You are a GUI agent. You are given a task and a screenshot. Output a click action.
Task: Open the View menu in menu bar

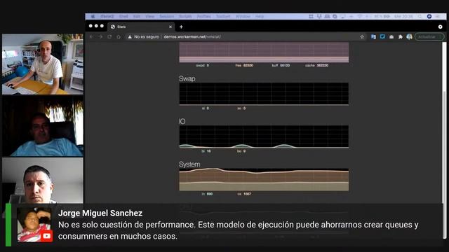[149, 17]
